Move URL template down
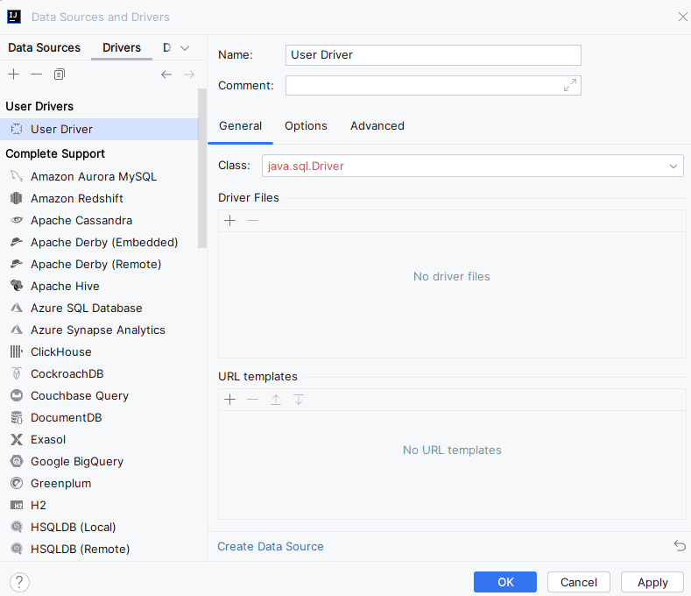 click(x=299, y=400)
